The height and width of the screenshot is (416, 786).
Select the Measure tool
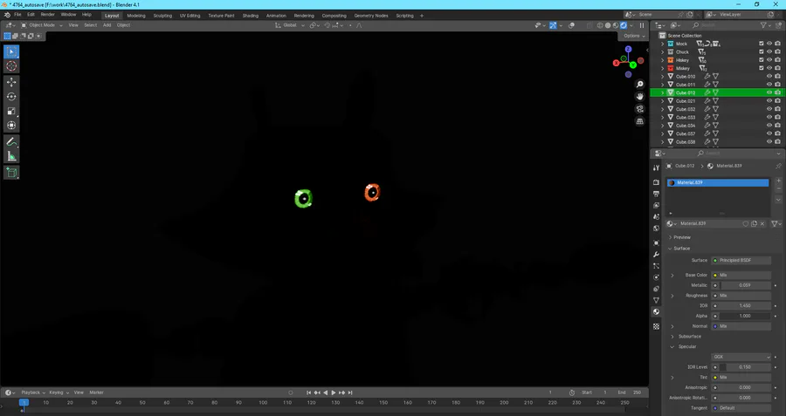11,157
